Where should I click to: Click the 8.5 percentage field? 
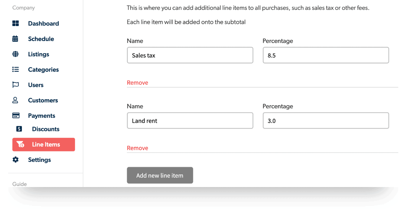pyautogui.click(x=326, y=55)
